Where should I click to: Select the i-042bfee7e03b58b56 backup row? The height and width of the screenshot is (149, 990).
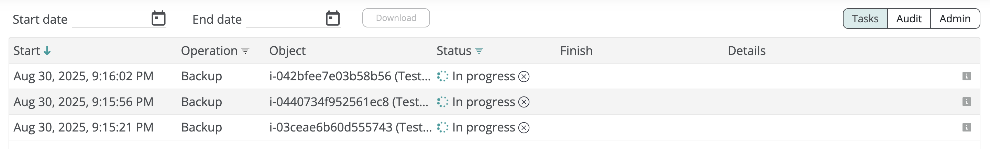349,76
